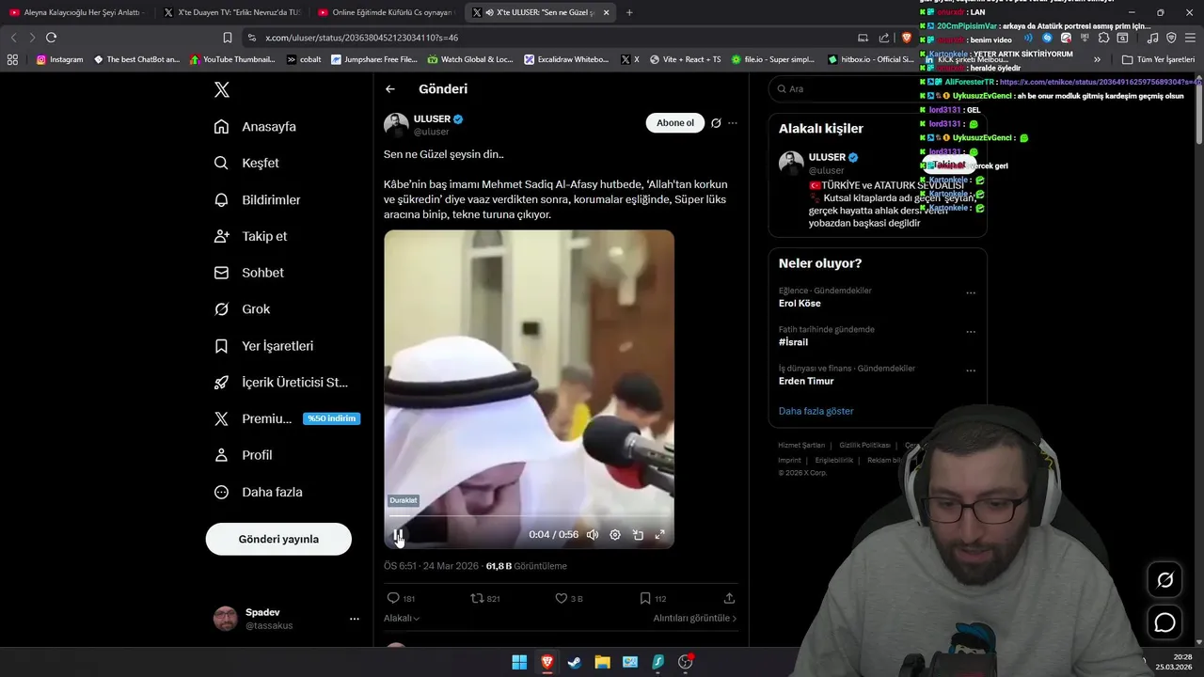Open Erden Timur trend
Viewport: 1204px width, 677px height.
point(806,381)
